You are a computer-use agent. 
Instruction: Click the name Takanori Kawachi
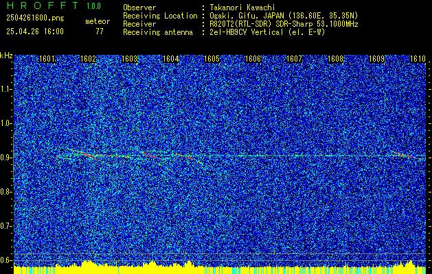pos(242,8)
